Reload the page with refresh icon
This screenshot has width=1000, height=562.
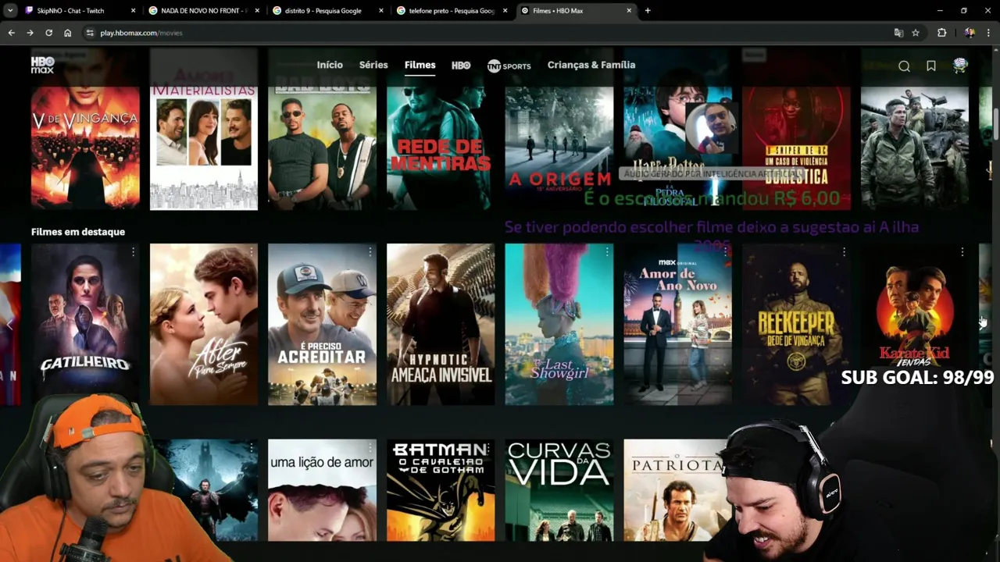tap(48, 33)
